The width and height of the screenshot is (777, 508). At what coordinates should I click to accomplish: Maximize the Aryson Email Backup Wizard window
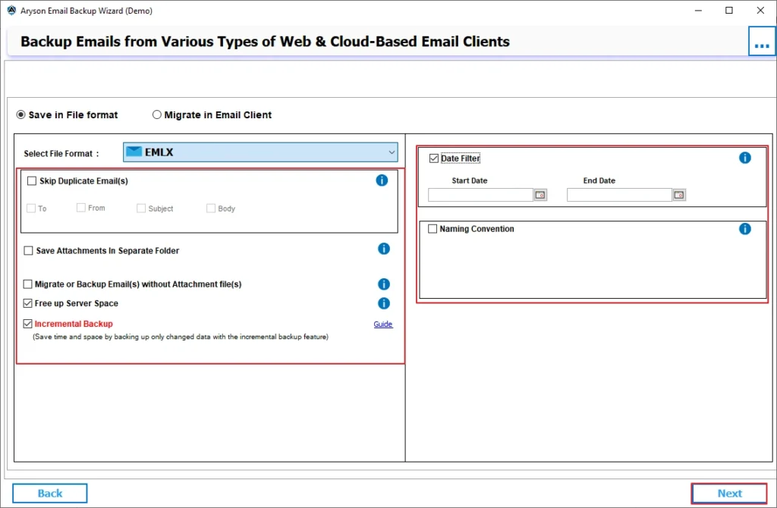[x=729, y=11]
